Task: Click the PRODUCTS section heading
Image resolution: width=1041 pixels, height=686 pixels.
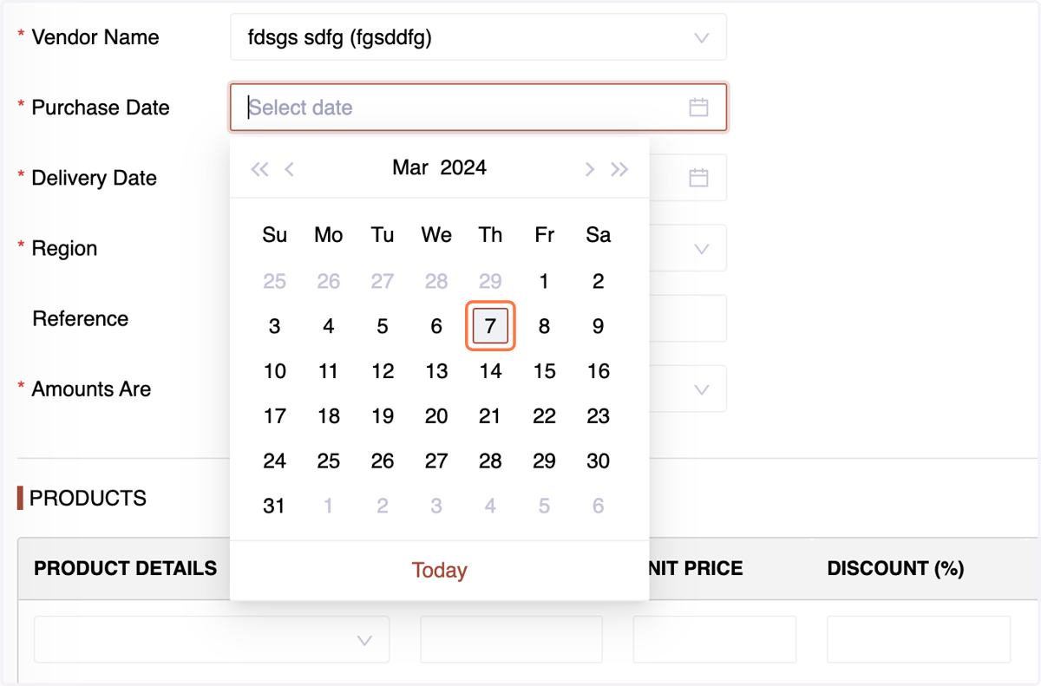Action: pos(88,499)
